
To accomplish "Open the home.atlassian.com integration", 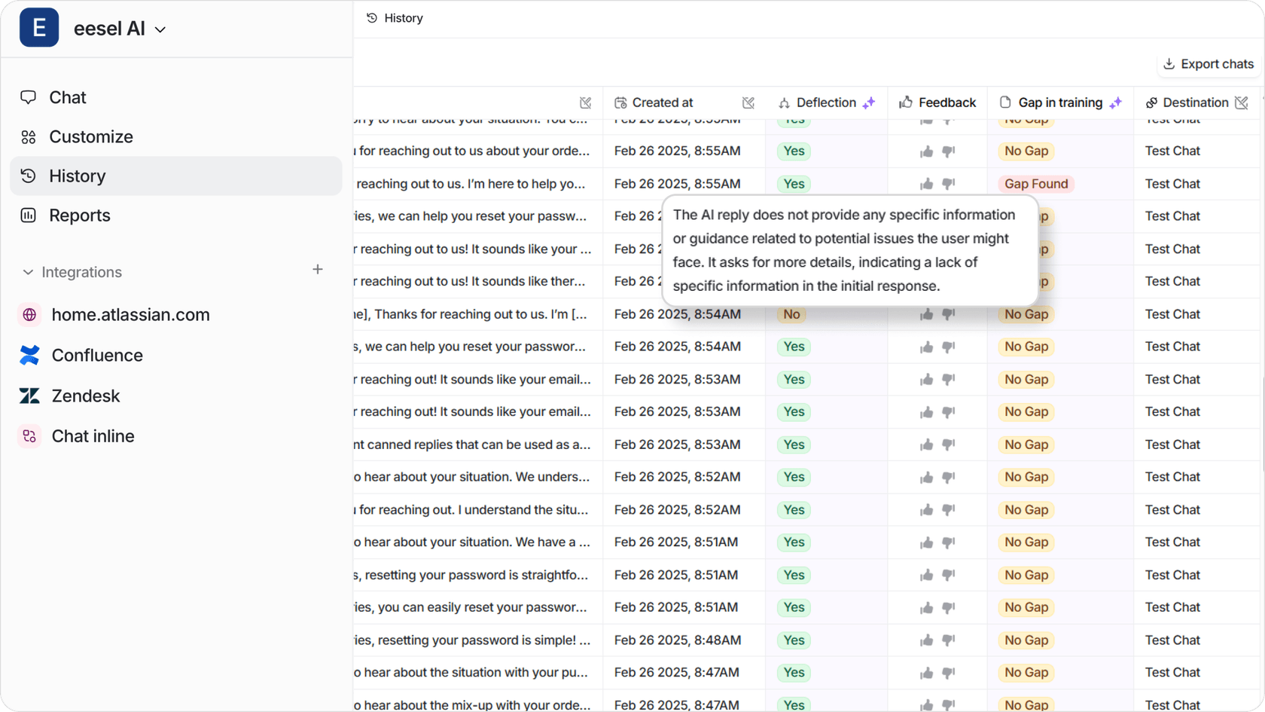I will [130, 314].
